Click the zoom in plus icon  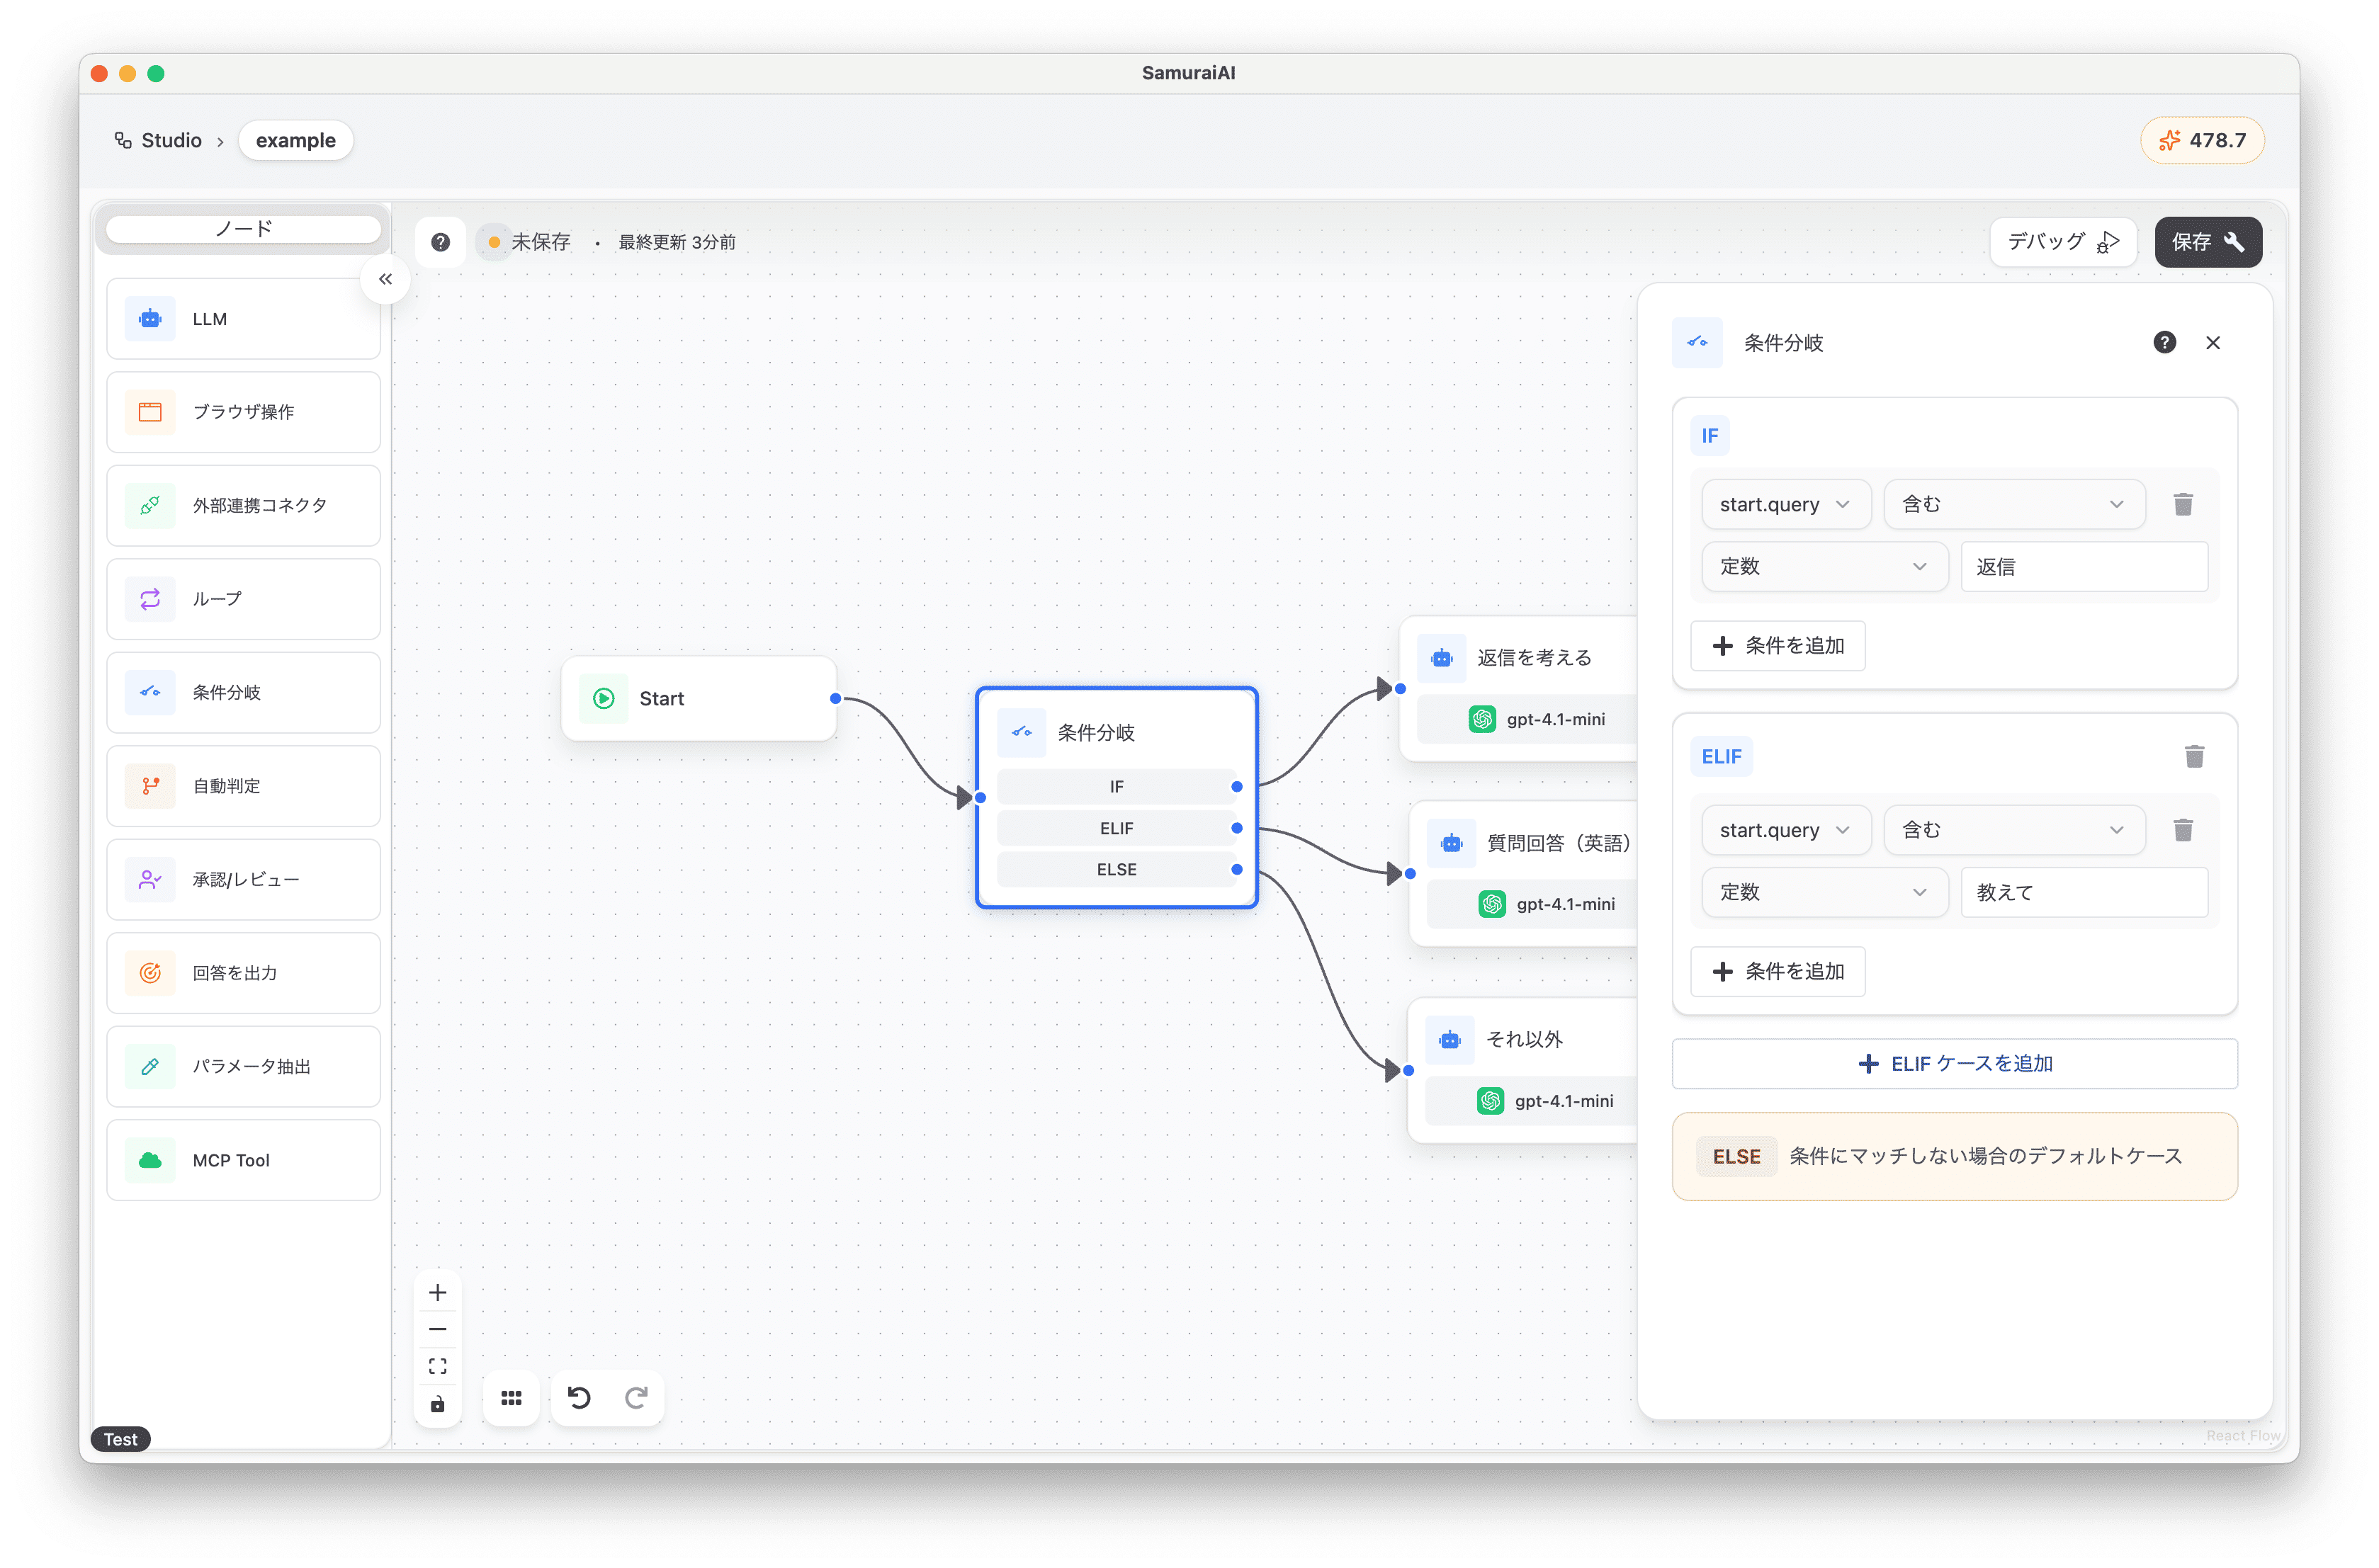click(437, 1292)
